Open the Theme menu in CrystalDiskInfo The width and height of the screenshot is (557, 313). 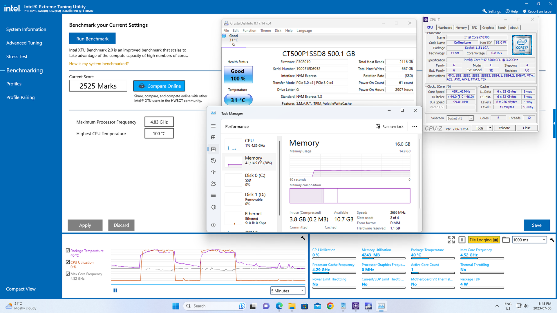pos(265,30)
